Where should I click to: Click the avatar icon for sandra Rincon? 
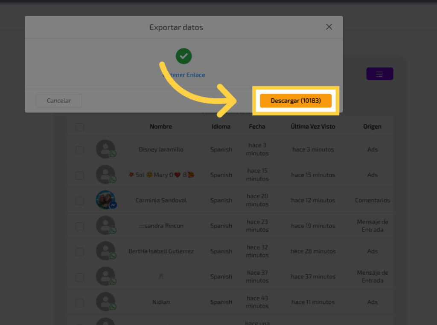(105, 225)
